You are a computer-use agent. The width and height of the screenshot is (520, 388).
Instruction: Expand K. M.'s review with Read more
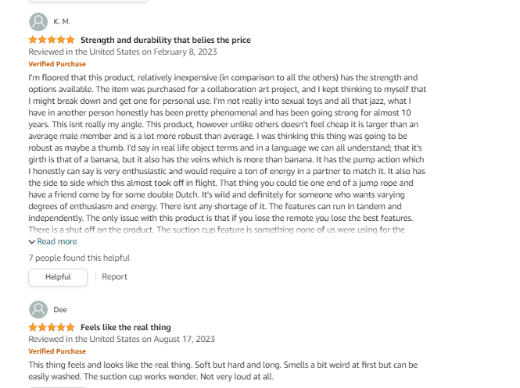click(x=53, y=242)
